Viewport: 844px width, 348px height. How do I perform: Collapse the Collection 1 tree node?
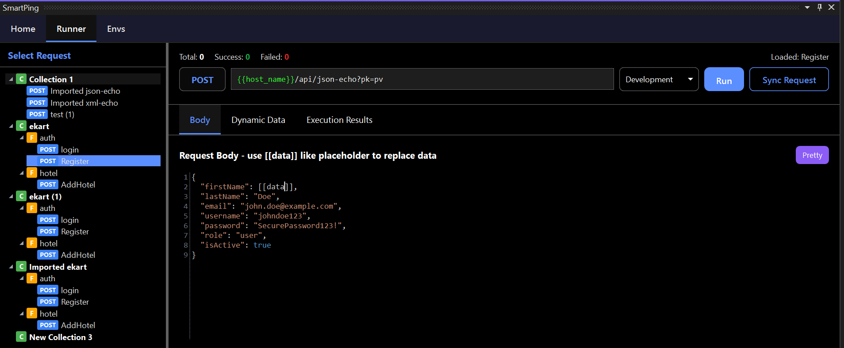point(11,79)
